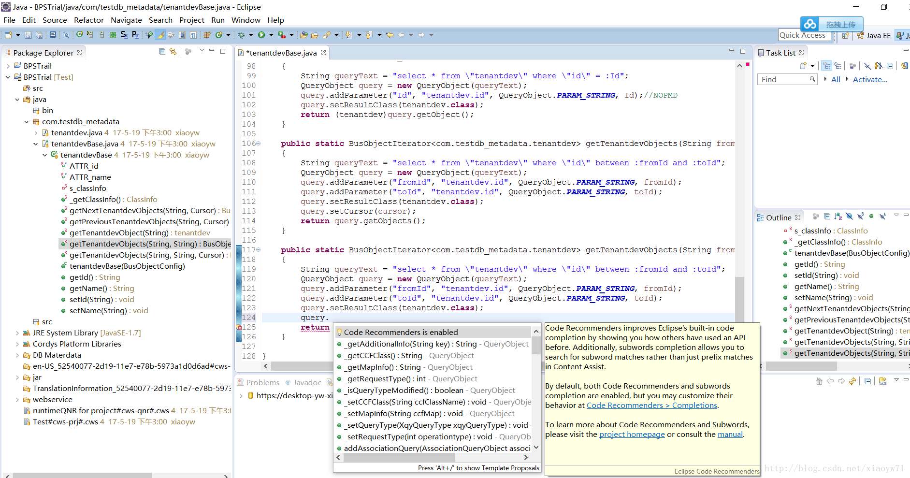The width and height of the screenshot is (910, 478).
Task: Click the Last Edit Location arrow icon
Action: click(x=390, y=35)
